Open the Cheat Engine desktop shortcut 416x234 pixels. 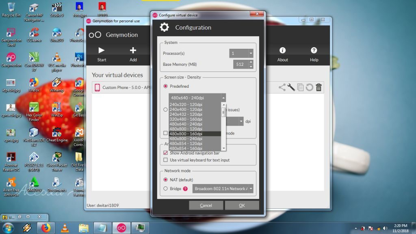click(57, 135)
